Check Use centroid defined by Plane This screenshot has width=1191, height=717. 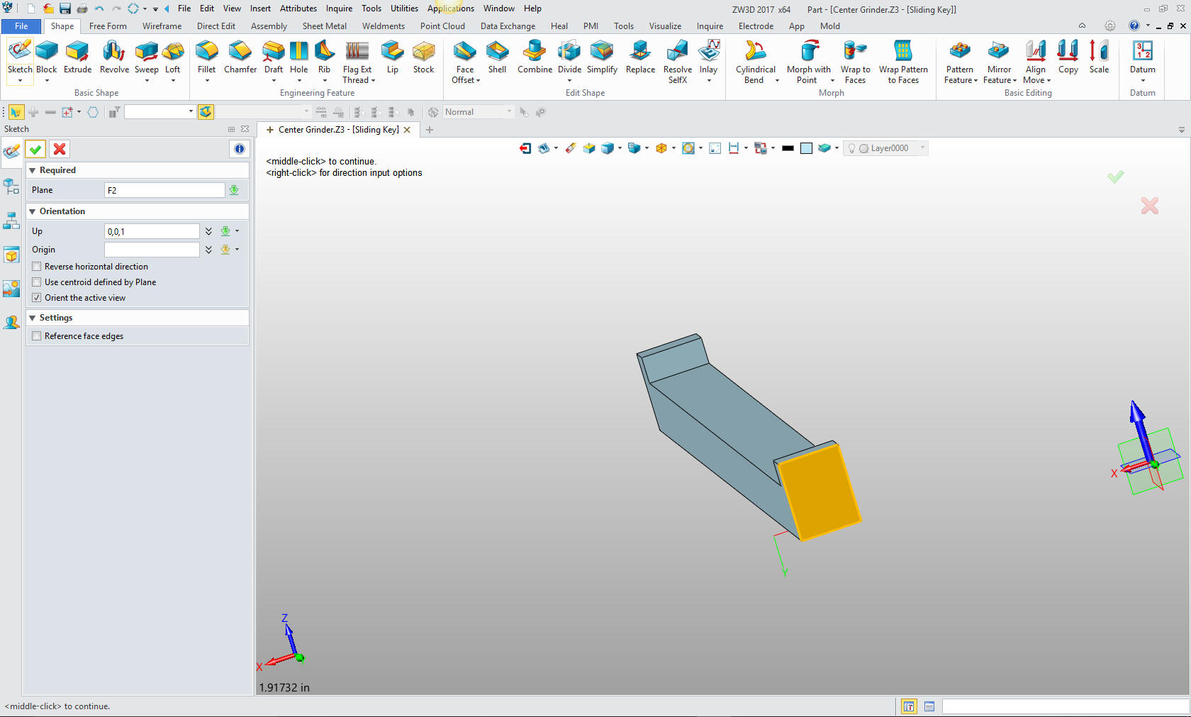point(37,282)
